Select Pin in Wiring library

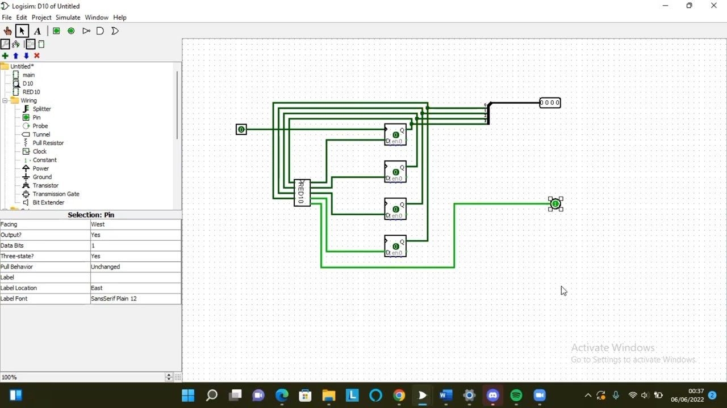(36, 117)
